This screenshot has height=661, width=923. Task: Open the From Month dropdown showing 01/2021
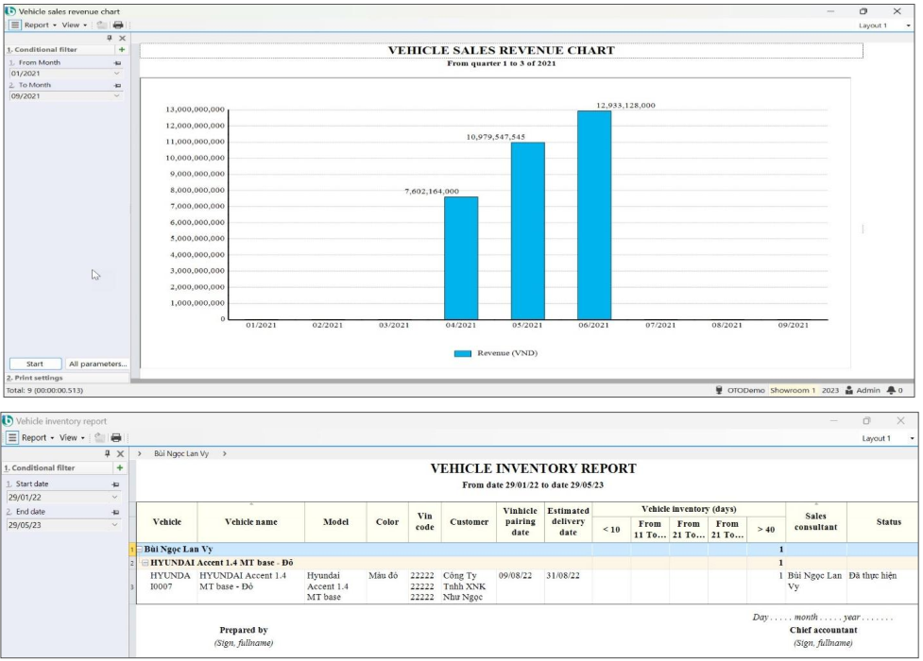click(116, 73)
